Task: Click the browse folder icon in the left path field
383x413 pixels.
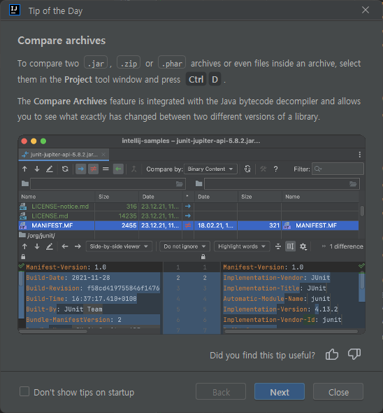Action: coord(180,184)
